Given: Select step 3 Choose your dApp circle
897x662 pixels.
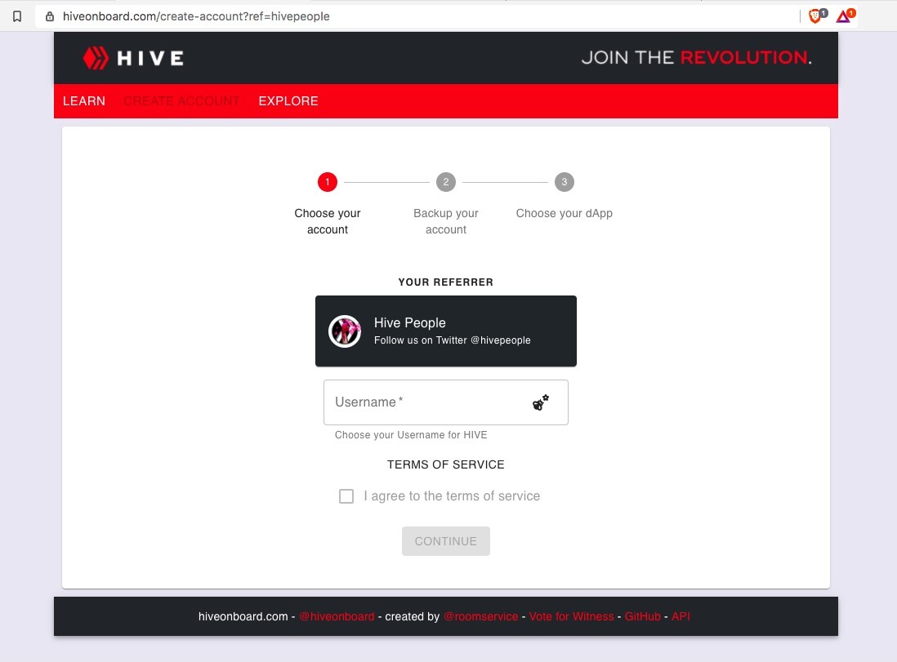Looking at the screenshot, I should (x=564, y=182).
